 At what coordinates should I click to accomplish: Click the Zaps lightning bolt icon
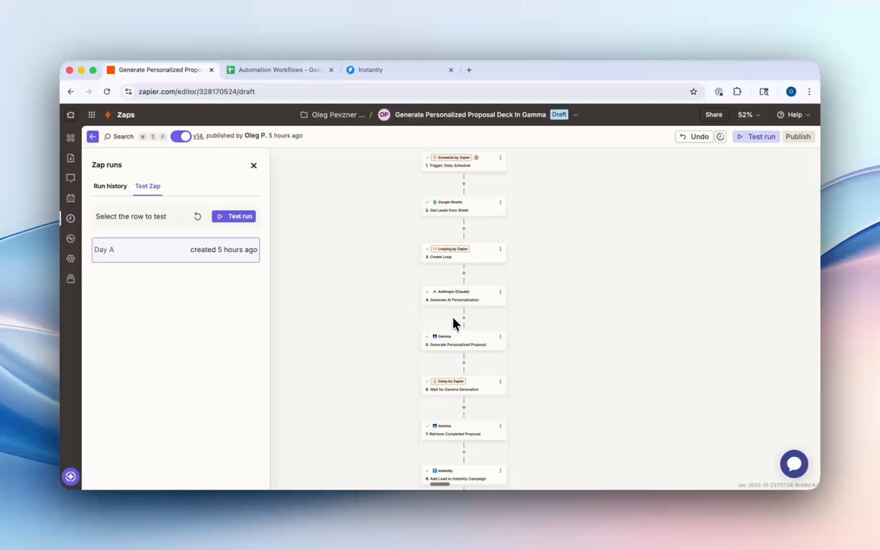[x=108, y=115]
